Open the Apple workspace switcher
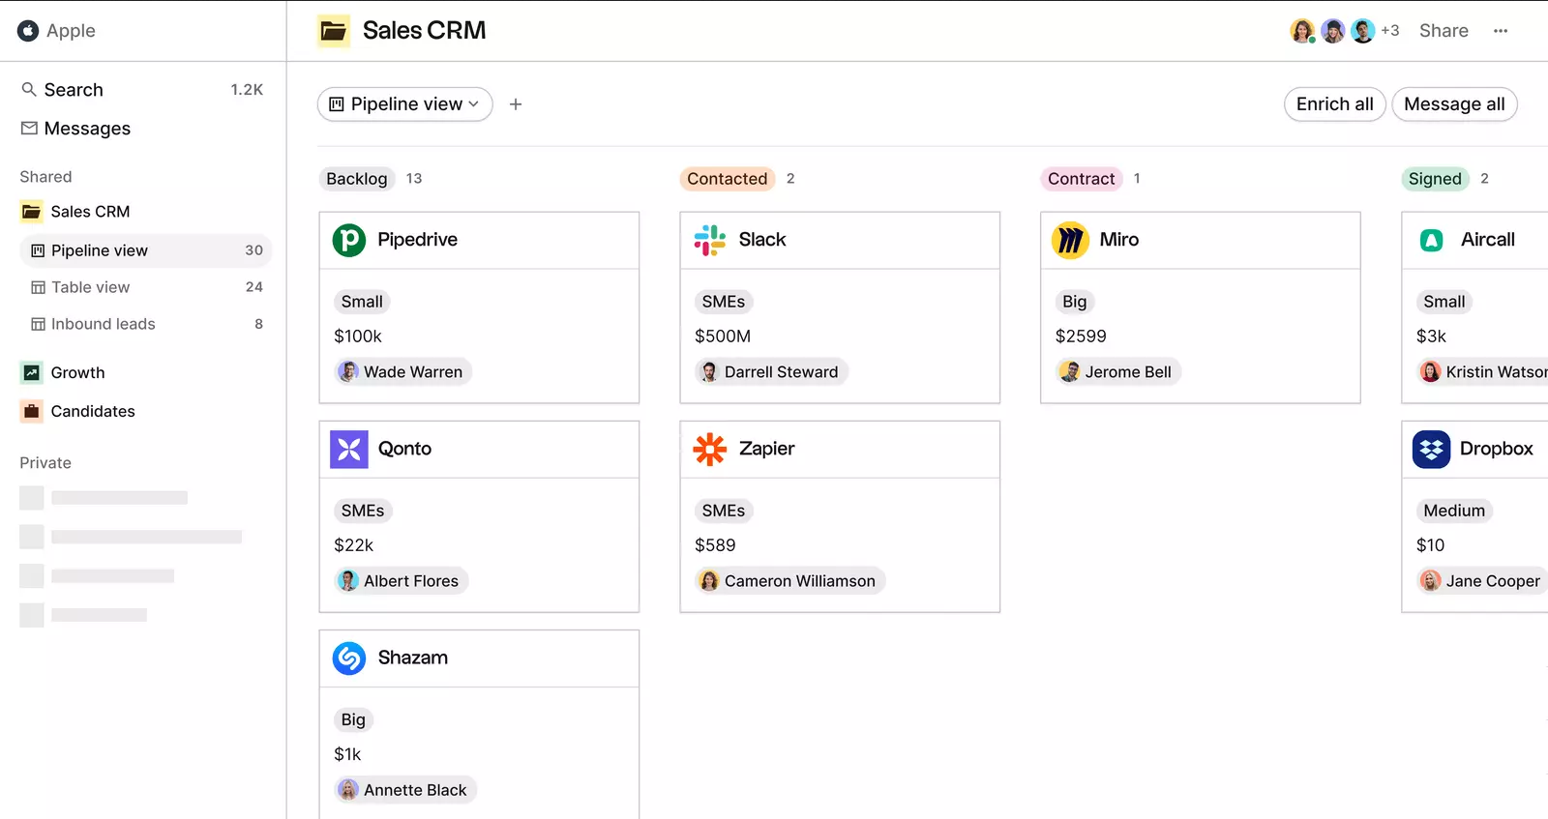This screenshot has width=1548, height=819. click(x=57, y=31)
